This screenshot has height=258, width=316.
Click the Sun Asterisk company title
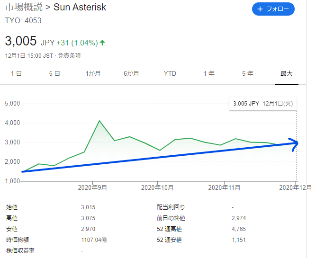(80, 7)
